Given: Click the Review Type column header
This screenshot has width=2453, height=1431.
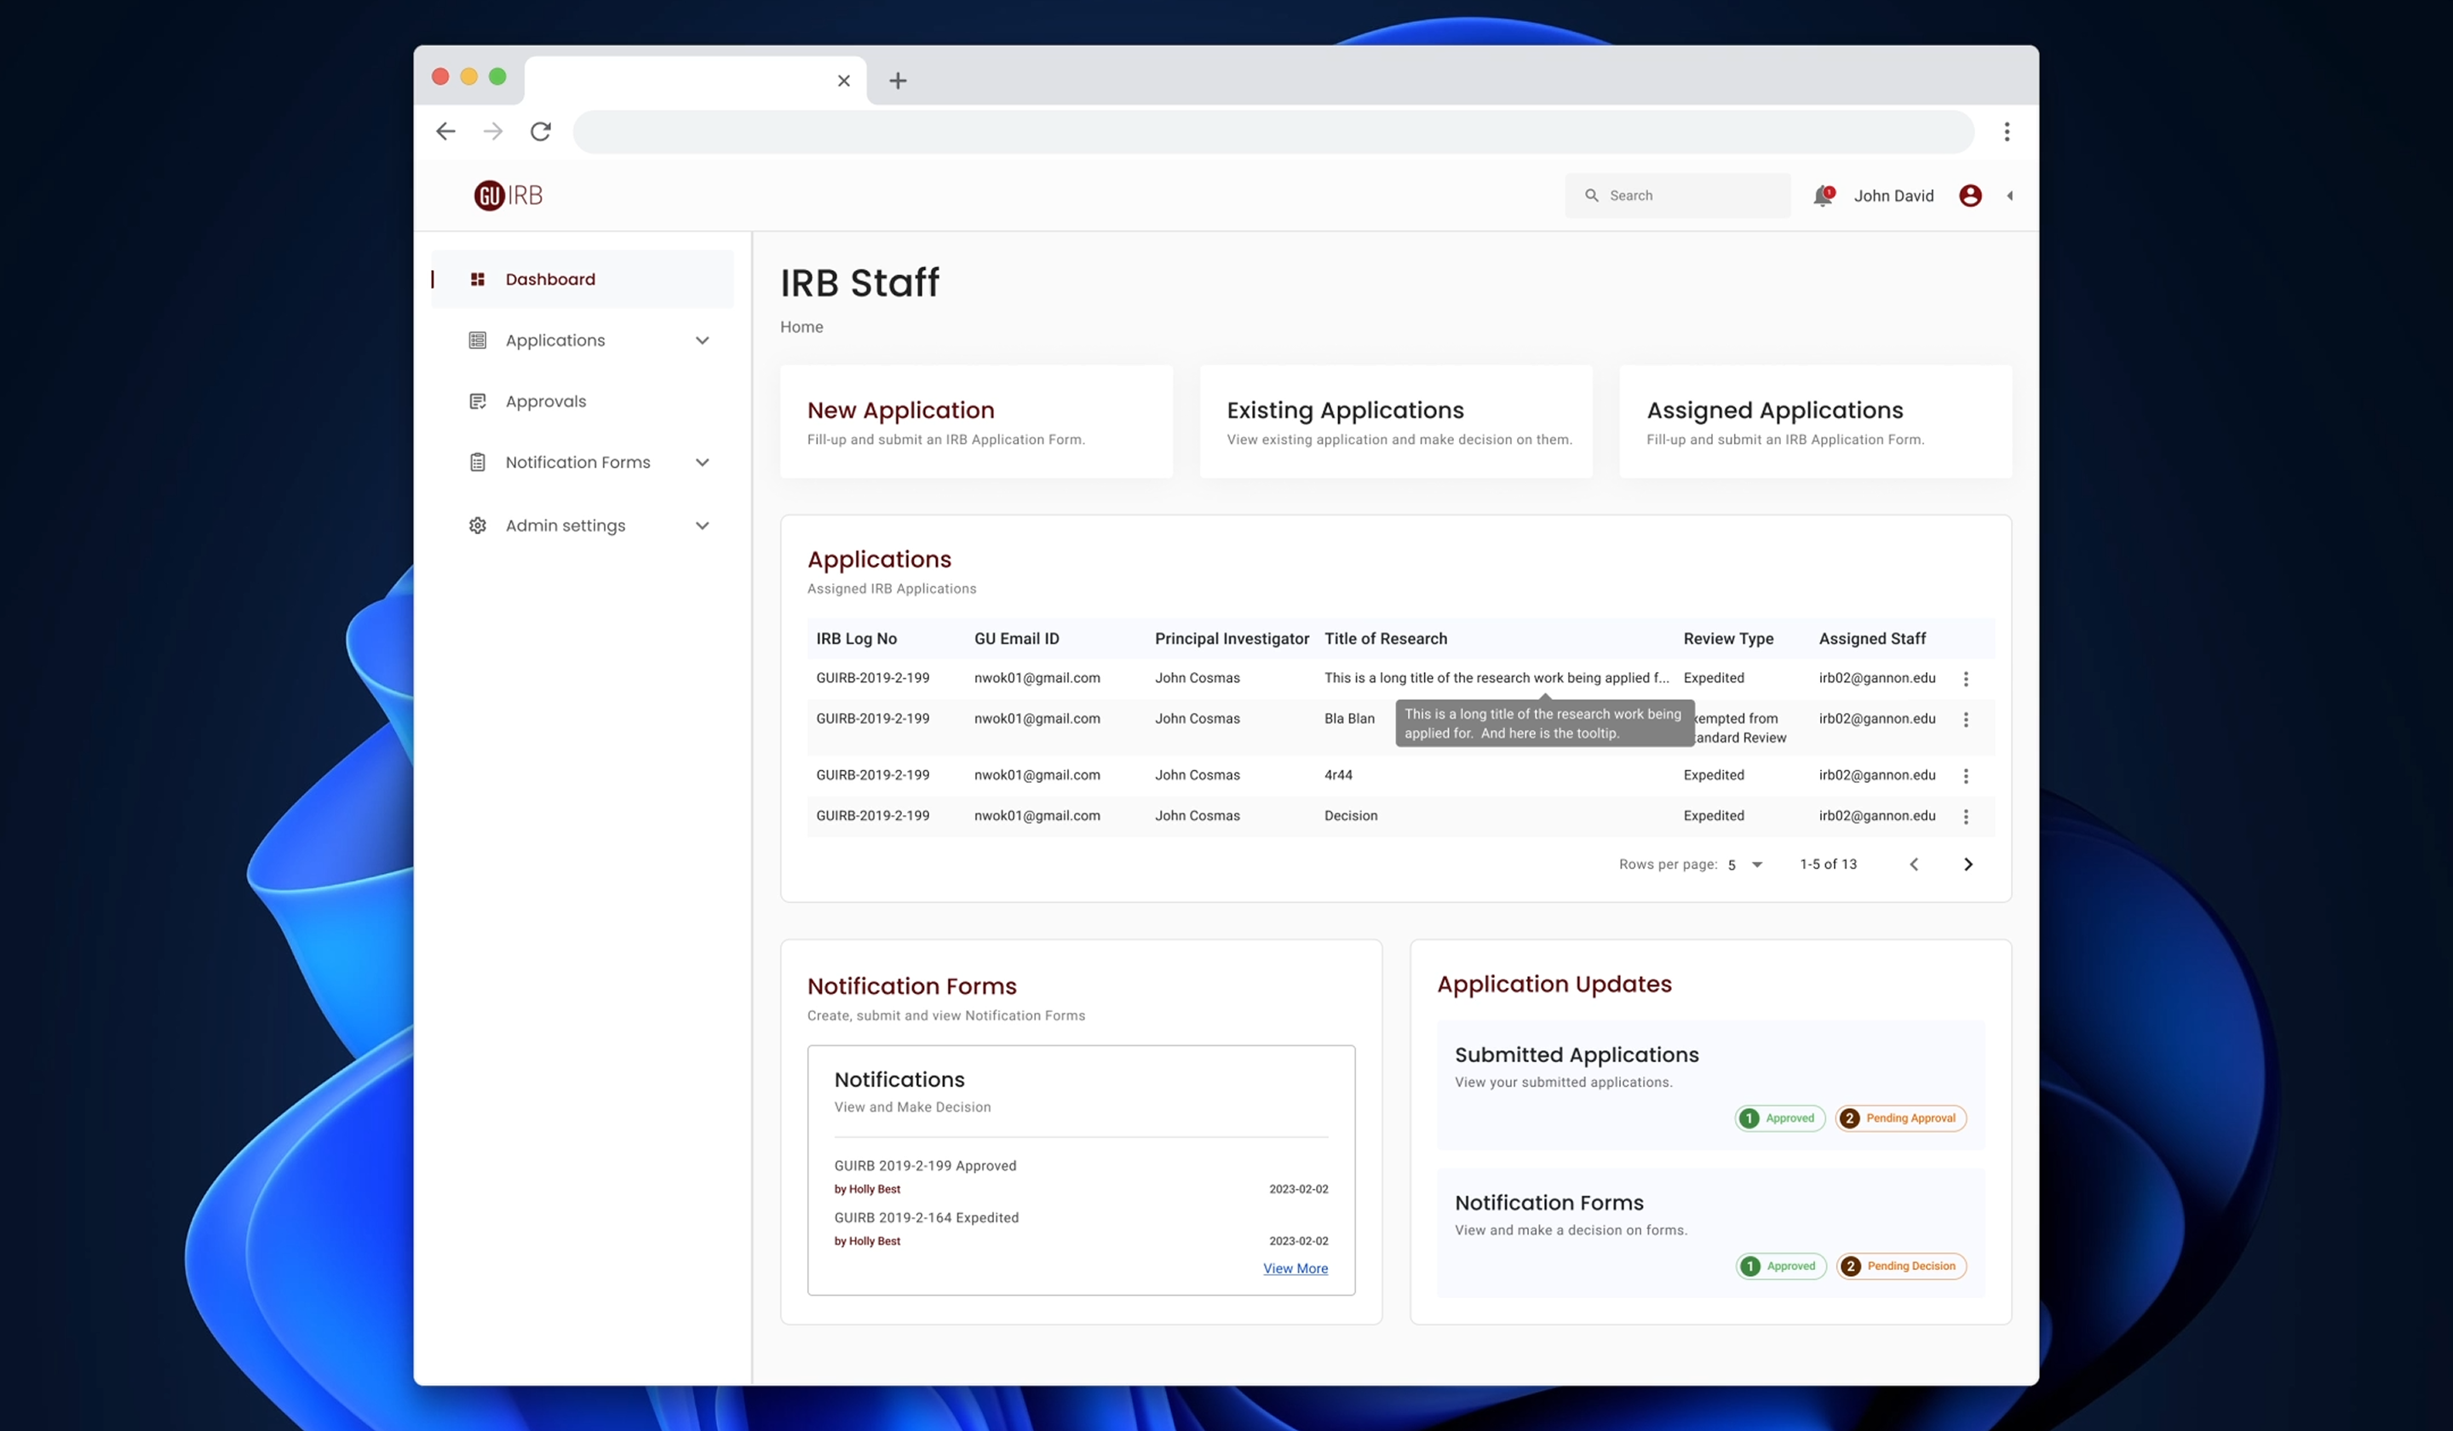Looking at the screenshot, I should [1728, 639].
